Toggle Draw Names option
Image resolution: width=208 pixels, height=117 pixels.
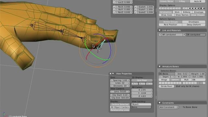tap(182, 15)
